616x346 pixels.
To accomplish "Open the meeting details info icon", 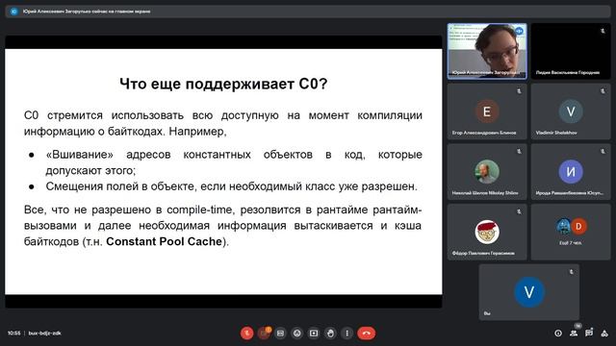I will (558, 334).
